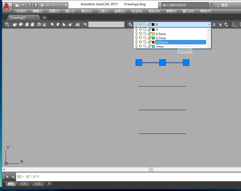The image size is (241, 191).
Task: Click the Save icon in quick access toolbar
Action: (x=30, y=5)
